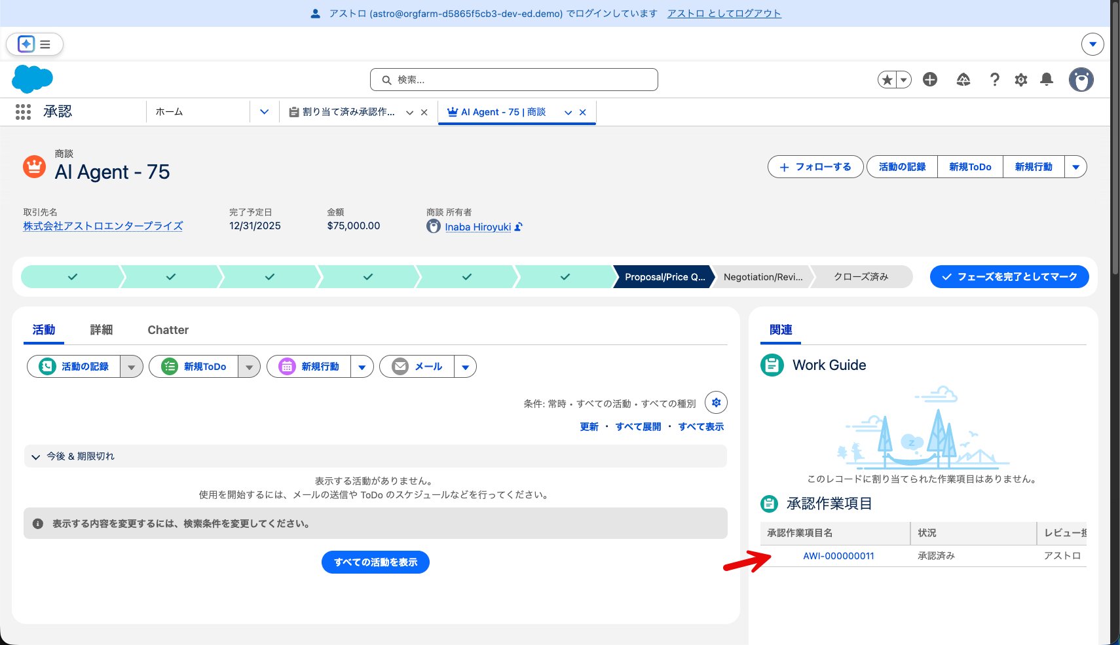Close the AI Agent - 75 tab
The width and height of the screenshot is (1120, 645).
(x=583, y=113)
